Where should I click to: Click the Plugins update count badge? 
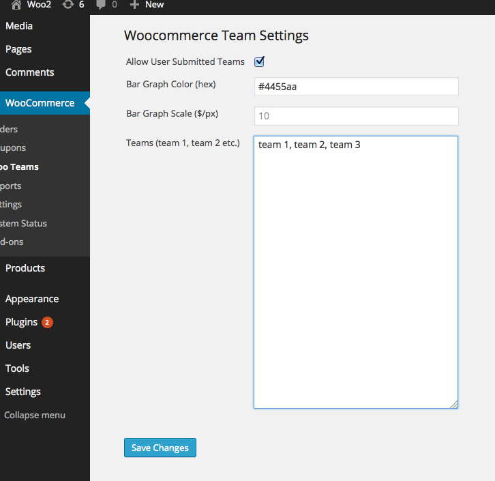tap(47, 323)
